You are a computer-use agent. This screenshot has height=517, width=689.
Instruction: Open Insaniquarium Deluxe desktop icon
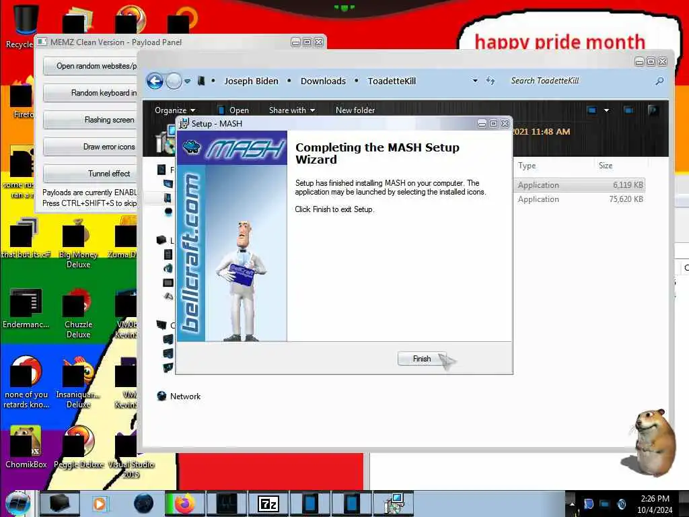[x=78, y=382]
